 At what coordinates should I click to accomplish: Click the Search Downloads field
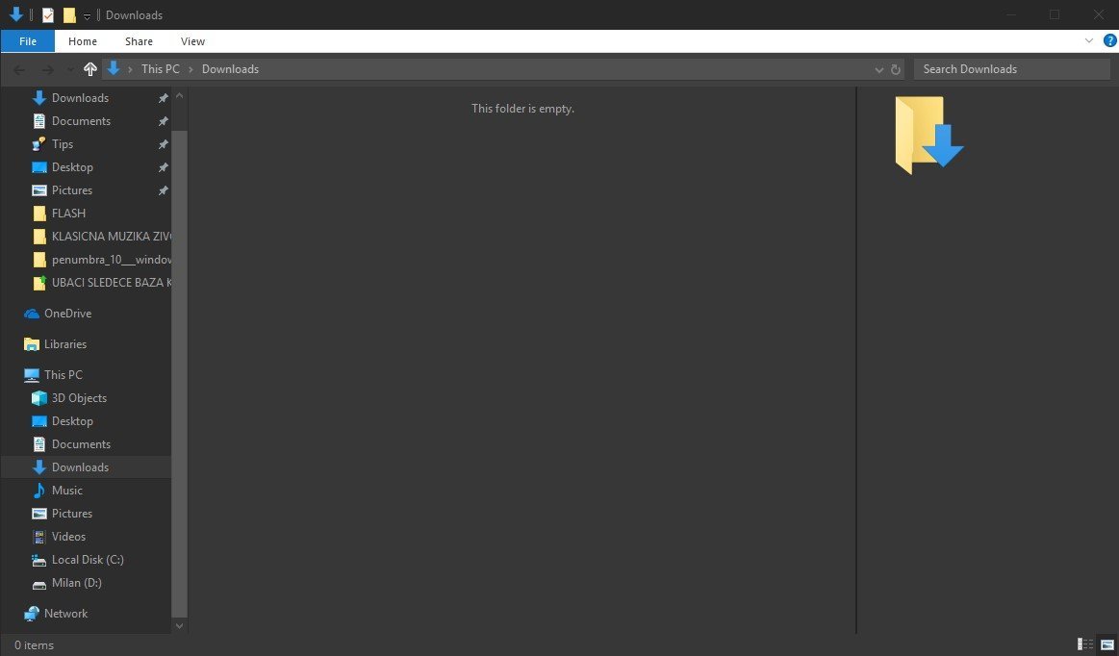(x=1012, y=69)
